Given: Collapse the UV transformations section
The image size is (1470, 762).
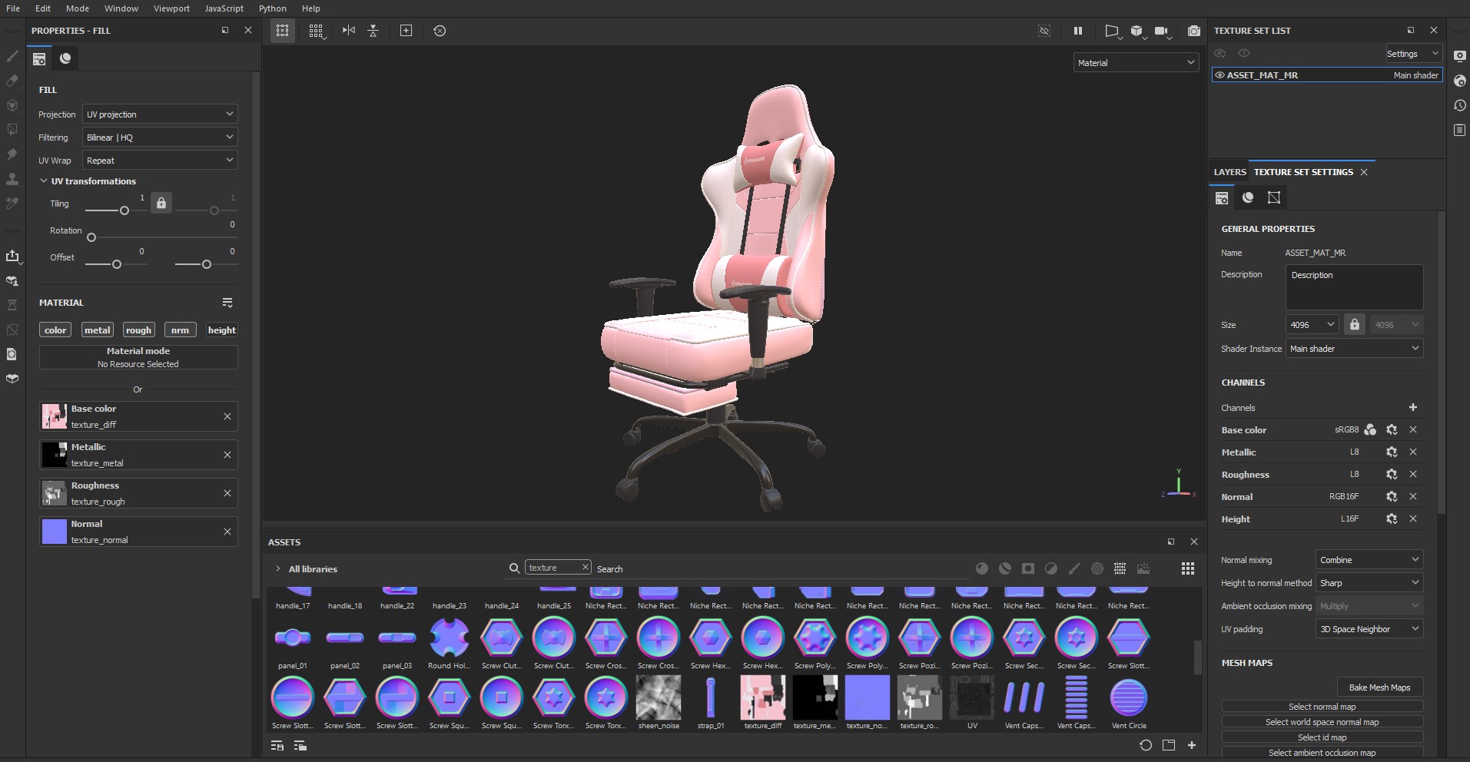Looking at the screenshot, I should point(44,181).
